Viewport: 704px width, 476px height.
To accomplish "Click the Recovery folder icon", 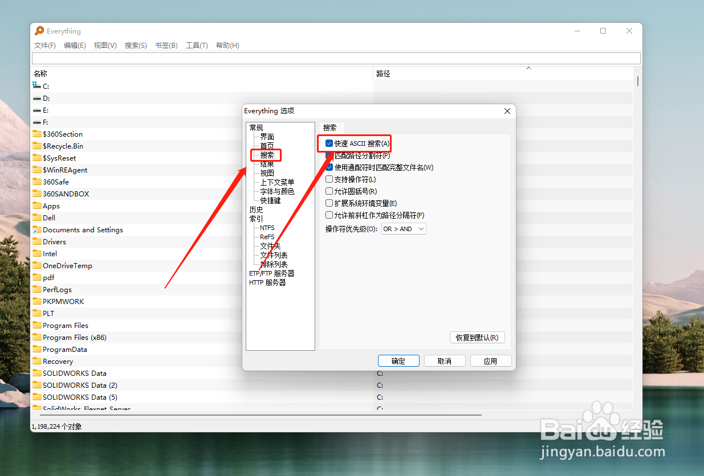I will point(37,361).
